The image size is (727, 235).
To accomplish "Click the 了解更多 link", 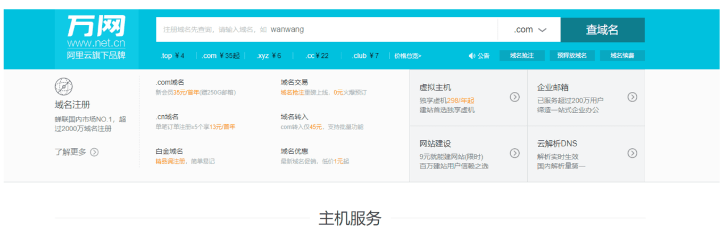I will [70, 152].
